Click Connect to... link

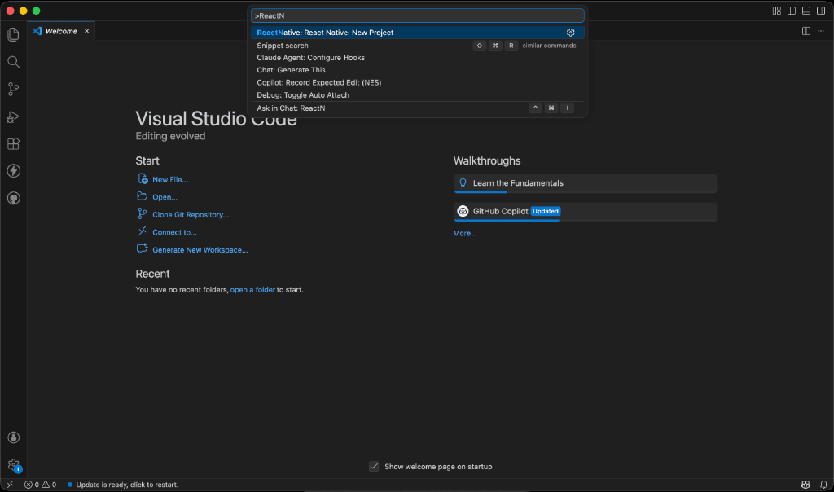tap(174, 232)
